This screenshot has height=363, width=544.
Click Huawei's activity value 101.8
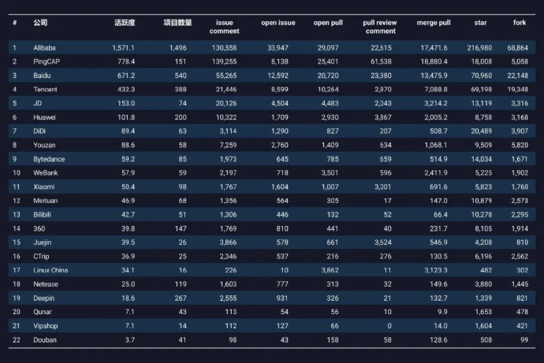[x=126, y=117]
